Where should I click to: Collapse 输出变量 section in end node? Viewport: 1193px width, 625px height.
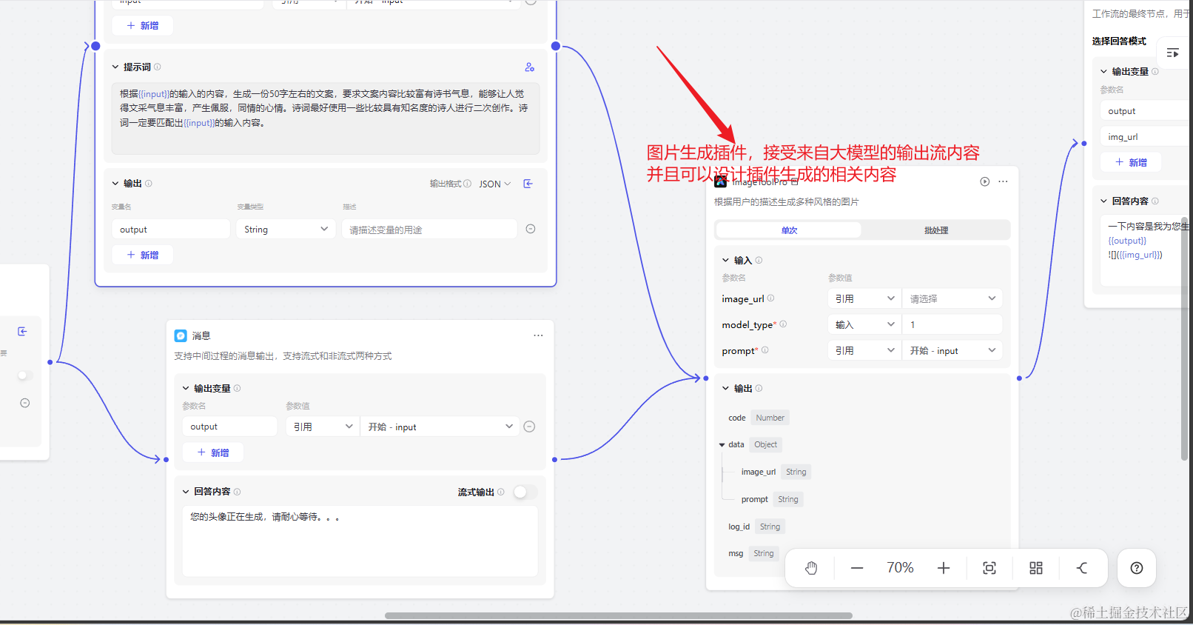[x=1103, y=71]
